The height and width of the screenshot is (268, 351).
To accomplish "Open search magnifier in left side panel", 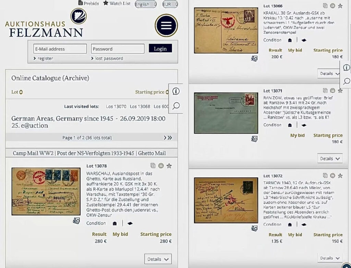I will pos(176,106).
